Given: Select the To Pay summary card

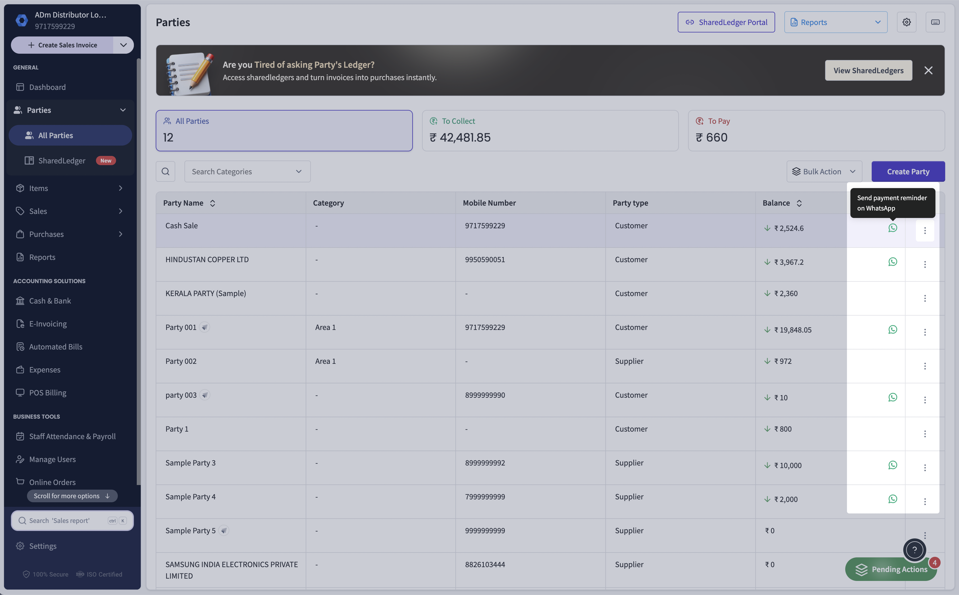Looking at the screenshot, I should pos(816,131).
